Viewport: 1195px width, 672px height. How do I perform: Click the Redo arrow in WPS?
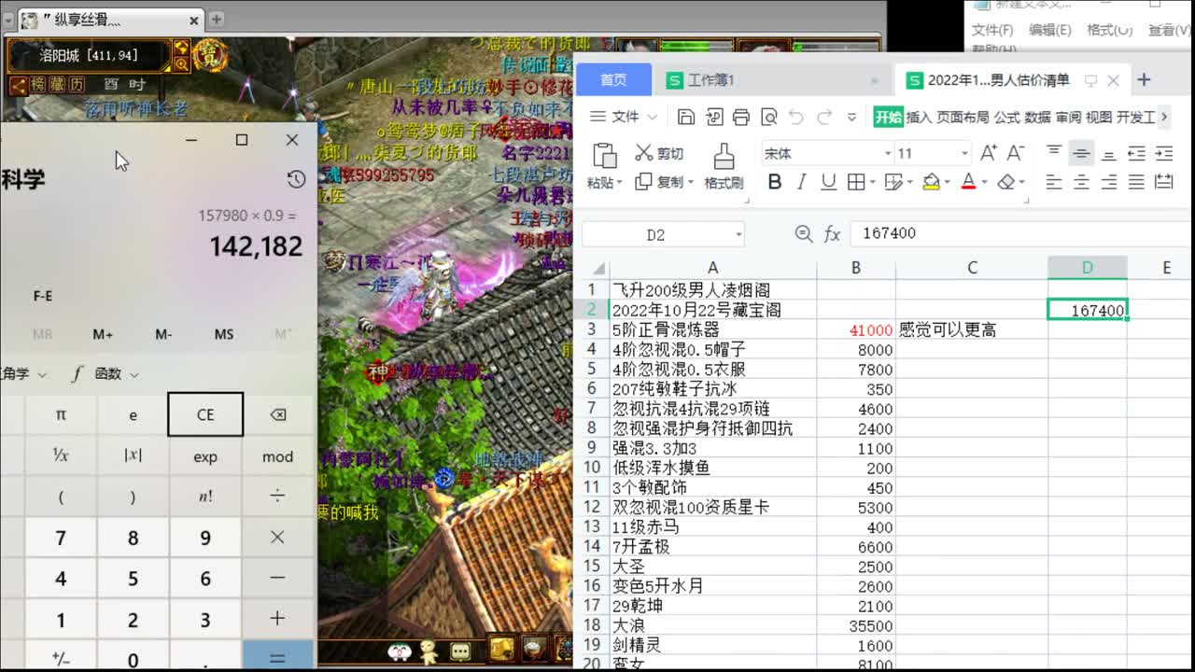point(824,117)
